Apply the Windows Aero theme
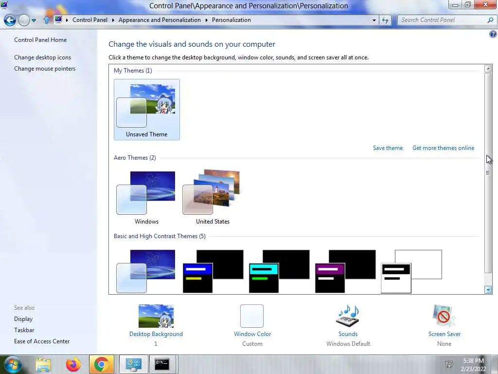The height and width of the screenshot is (374, 498). [x=147, y=197]
